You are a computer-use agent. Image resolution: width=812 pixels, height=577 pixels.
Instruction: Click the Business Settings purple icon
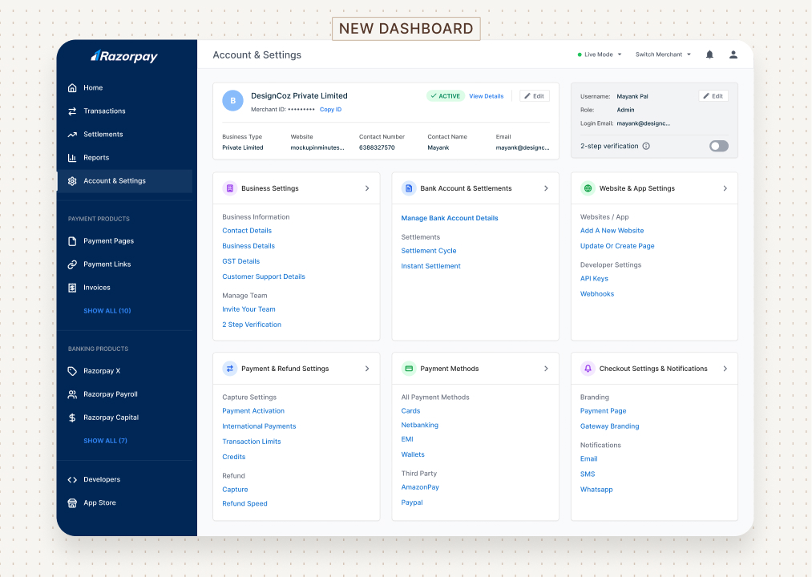tap(230, 188)
